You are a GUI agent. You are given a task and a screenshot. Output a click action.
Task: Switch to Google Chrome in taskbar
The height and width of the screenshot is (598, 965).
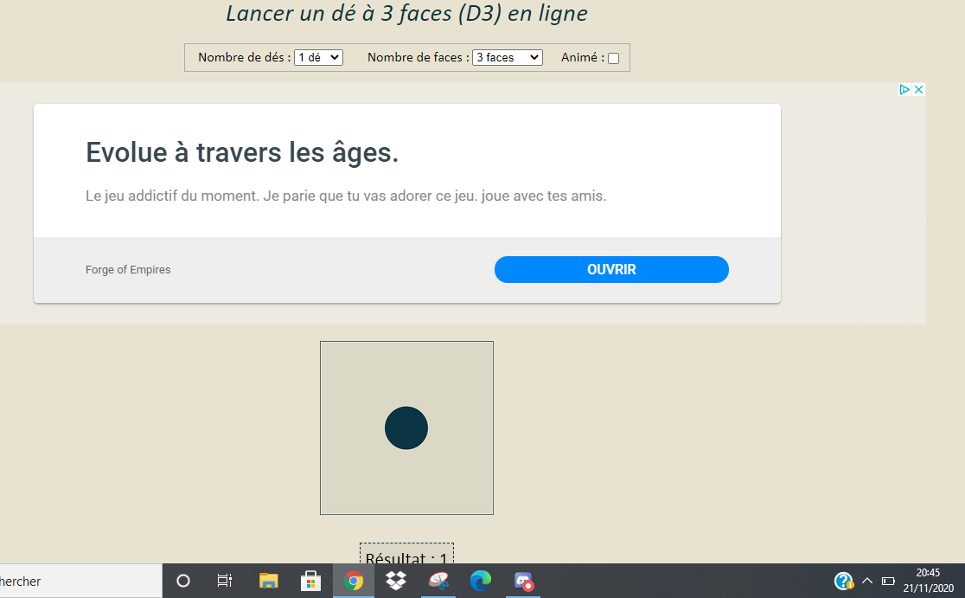(x=354, y=581)
